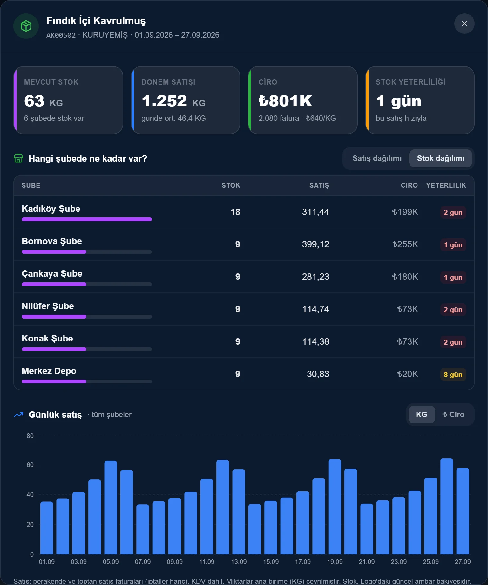The height and width of the screenshot is (585, 488).
Task: Click Konak Şube's '2 gün' sufficiency badge
Action: 453,342
